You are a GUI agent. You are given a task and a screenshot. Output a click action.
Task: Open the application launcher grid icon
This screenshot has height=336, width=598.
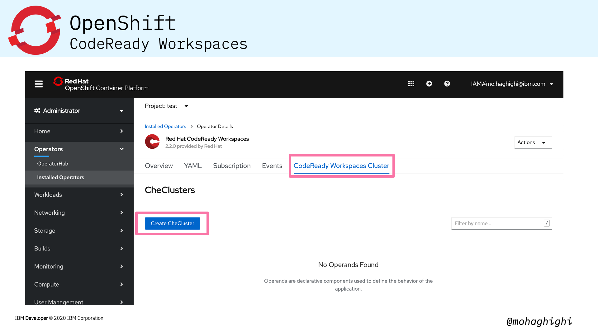point(411,84)
